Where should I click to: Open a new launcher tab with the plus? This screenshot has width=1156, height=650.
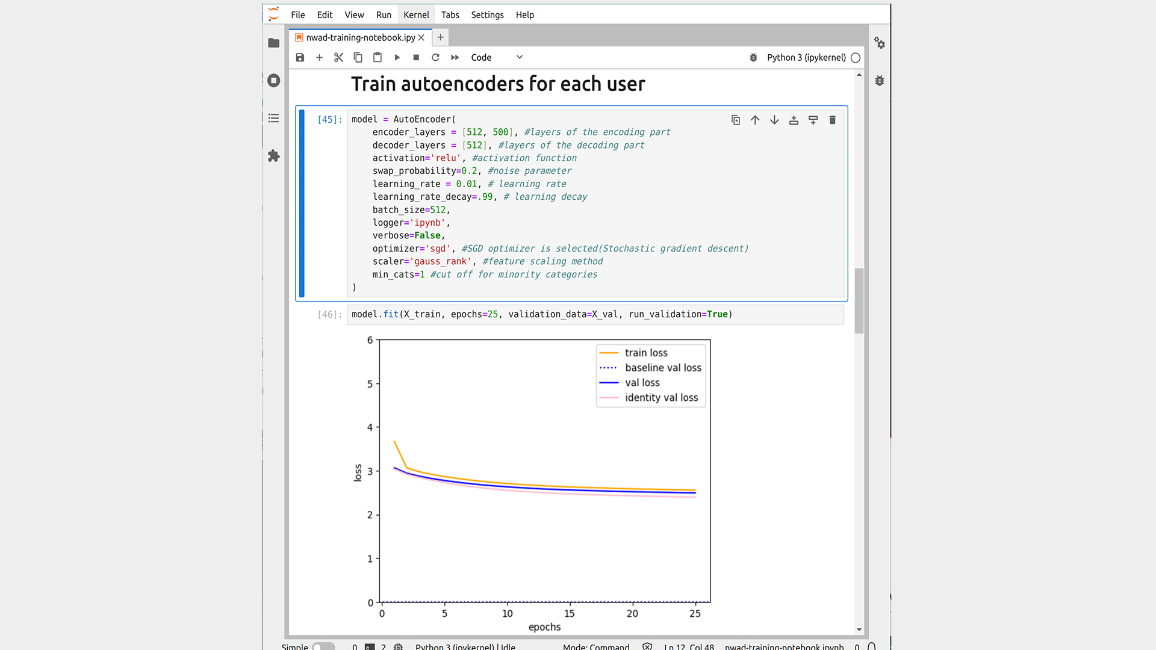(x=441, y=37)
